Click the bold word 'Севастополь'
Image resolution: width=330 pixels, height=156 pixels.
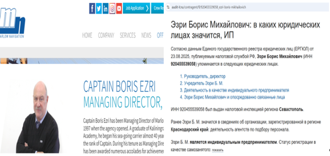[x=291, y=109]
